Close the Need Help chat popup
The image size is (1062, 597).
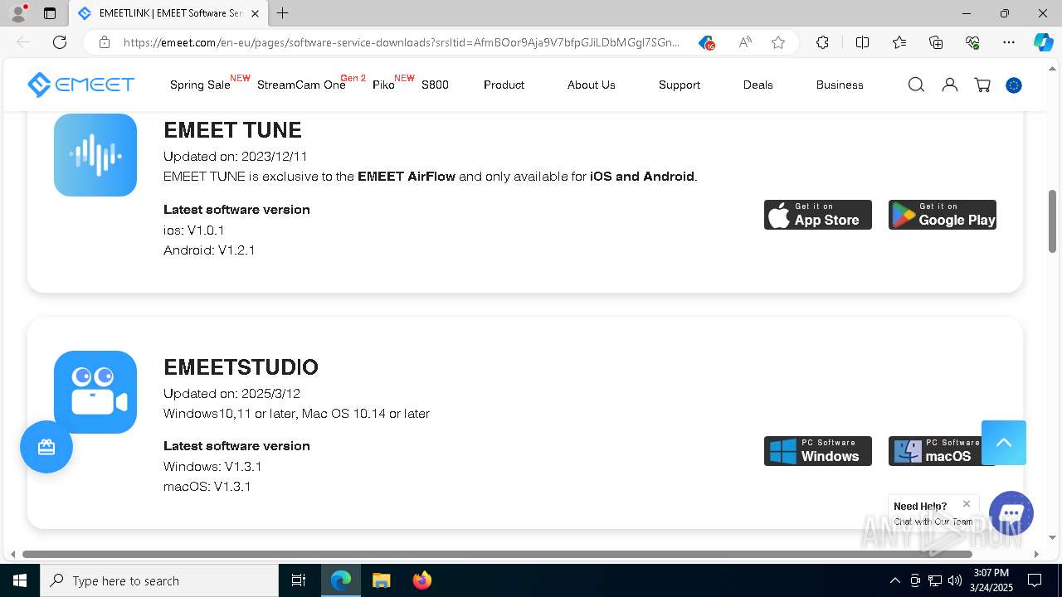(967, 503)
